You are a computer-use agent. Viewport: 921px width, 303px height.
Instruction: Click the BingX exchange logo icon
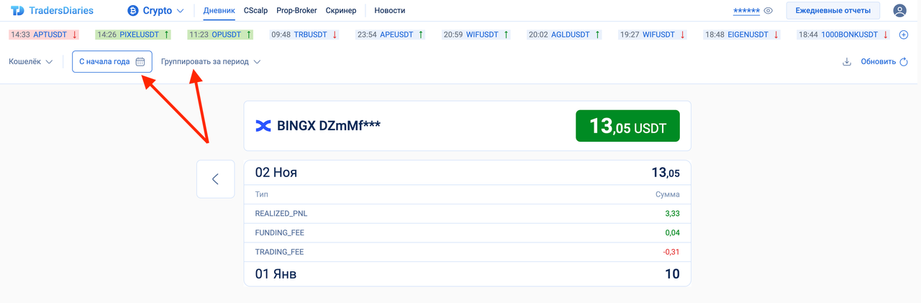click(263, 126)
